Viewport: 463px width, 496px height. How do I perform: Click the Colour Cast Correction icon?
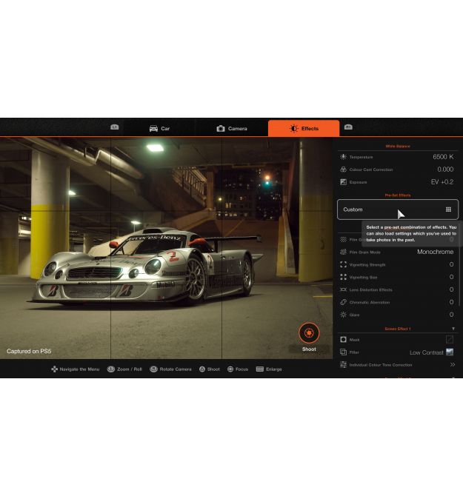343,170
